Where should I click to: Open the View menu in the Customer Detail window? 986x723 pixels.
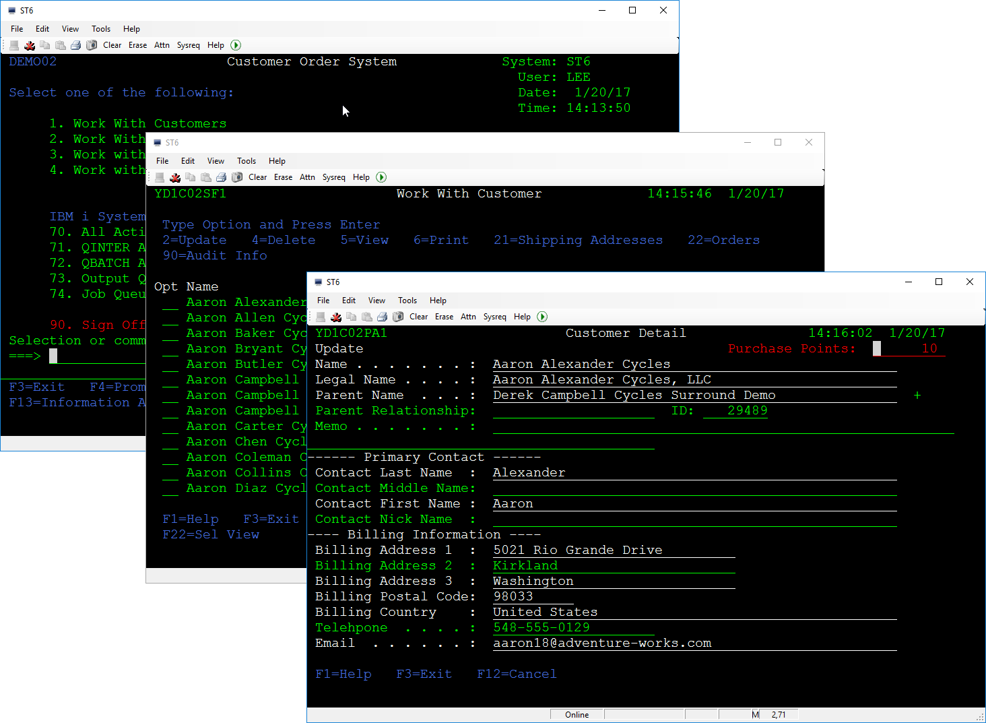coord(376,301)
